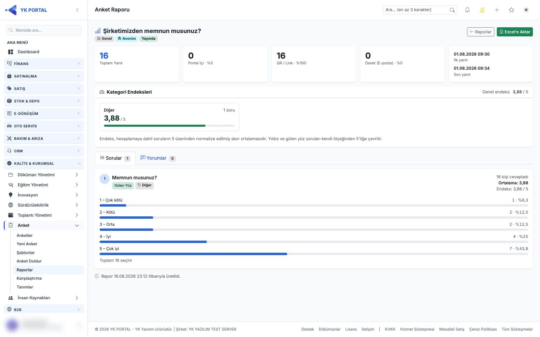Expand the FİNANS menu section
The width and height of the screenshot is (540, 337).
click(44, 64)
